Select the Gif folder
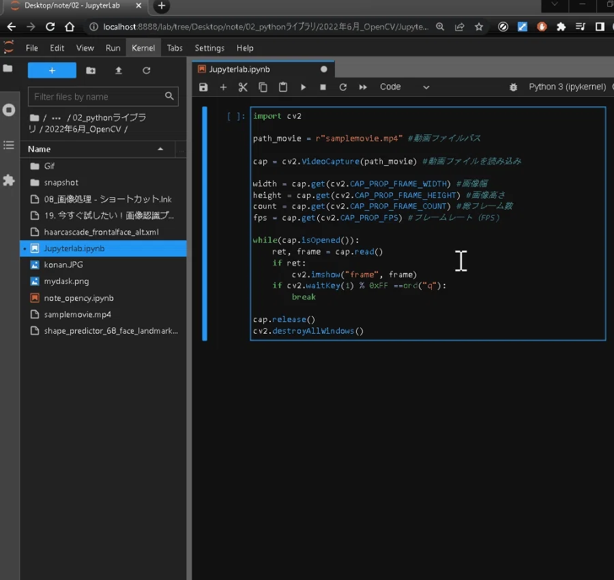 click(x=103, y=166)
